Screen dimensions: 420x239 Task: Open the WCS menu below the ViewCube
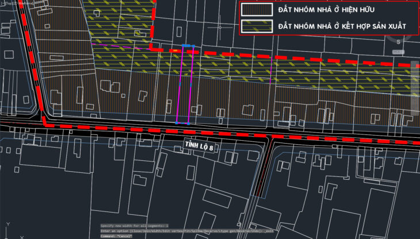[x=398, y=52]
